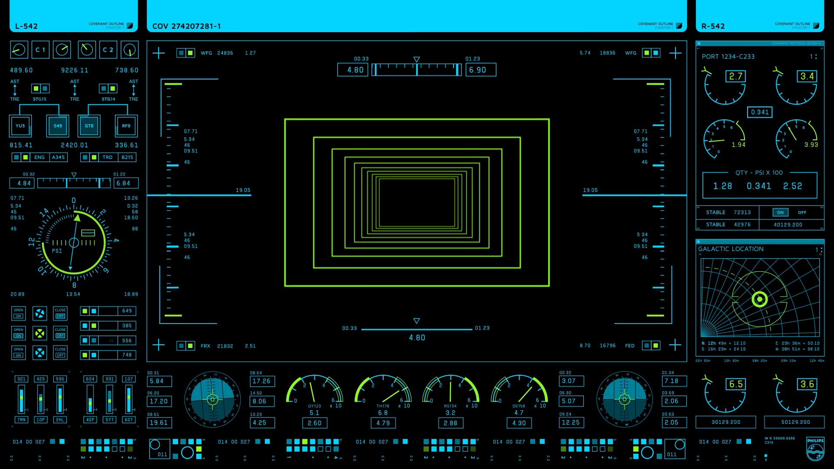Screen dimensions: 834x469
Task: Click the left attitude indicator gauge
Action: pyautogui.click(x=212, y=400)
